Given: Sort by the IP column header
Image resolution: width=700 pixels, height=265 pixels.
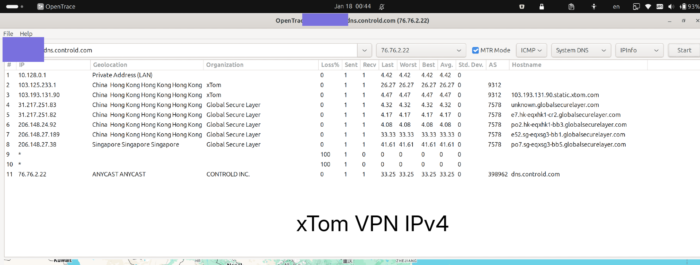Looking at the screenshot, I should pyautogui.click(x=53, y=65).
